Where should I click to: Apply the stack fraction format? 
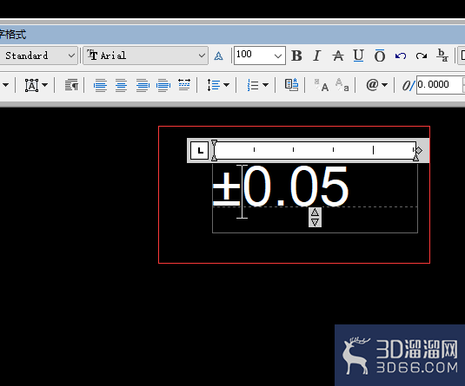(x=442, y=56)
